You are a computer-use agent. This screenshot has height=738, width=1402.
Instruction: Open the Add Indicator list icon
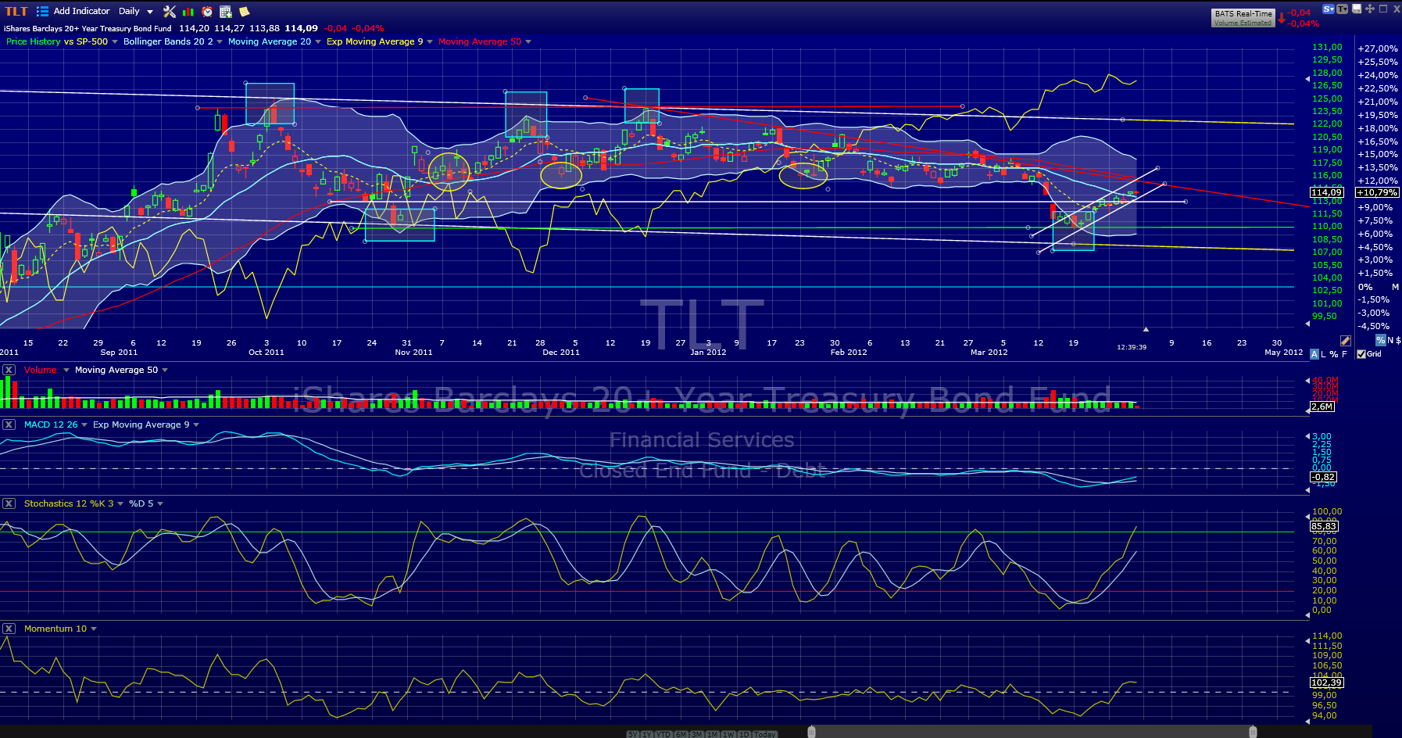pyautogui.click(x=42, y=11)
